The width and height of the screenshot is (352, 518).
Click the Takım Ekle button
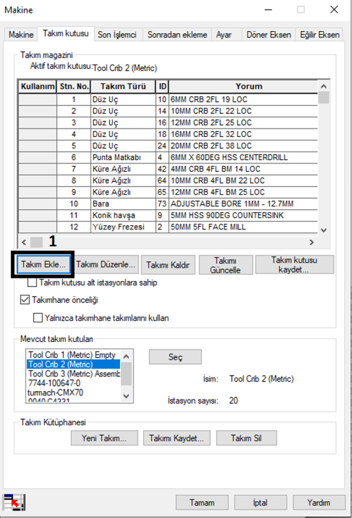43,264
